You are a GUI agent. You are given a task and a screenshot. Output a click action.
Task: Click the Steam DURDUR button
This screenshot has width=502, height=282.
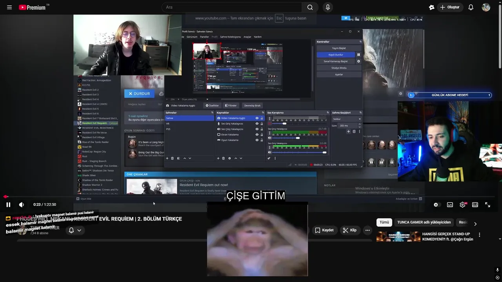139,94
